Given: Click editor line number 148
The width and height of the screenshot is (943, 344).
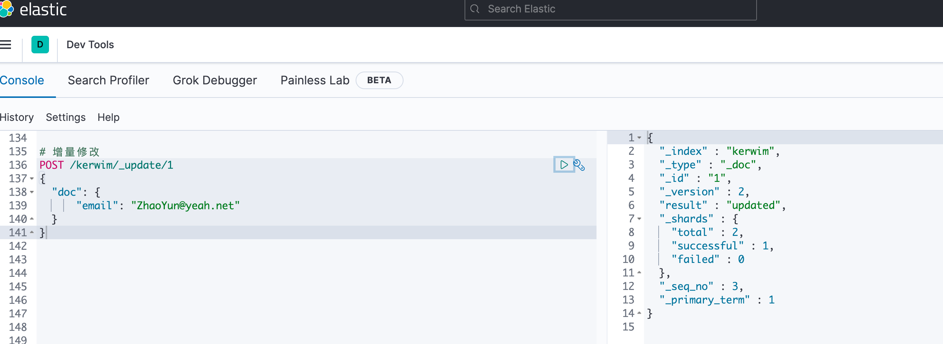Looking at the screenshot, I should (x=18, y=327).
